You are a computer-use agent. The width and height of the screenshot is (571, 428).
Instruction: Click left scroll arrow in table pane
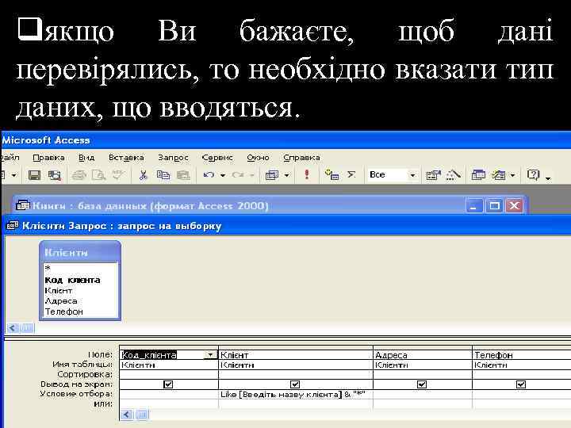(13, 328)
